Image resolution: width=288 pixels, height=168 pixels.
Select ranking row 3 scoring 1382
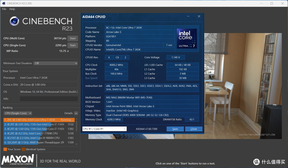pyautogui.click(x=39, y=129)
